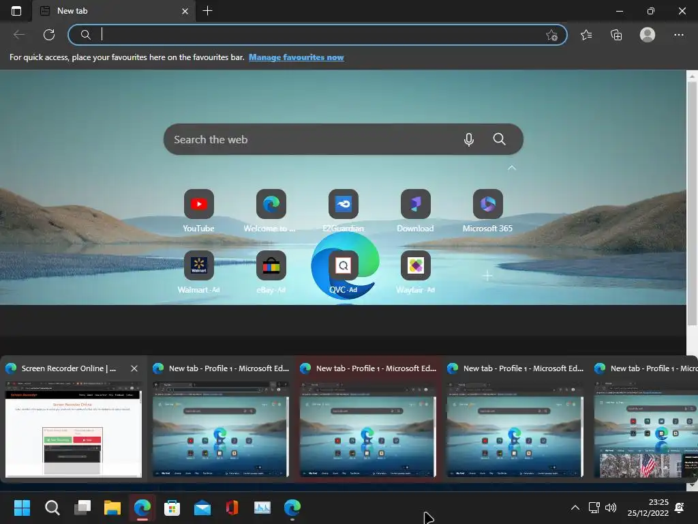The width and height of the screenshot is (698, 524).
Task: Select the first New tab Profile 1 window preview
Action: tap(221, 420)
